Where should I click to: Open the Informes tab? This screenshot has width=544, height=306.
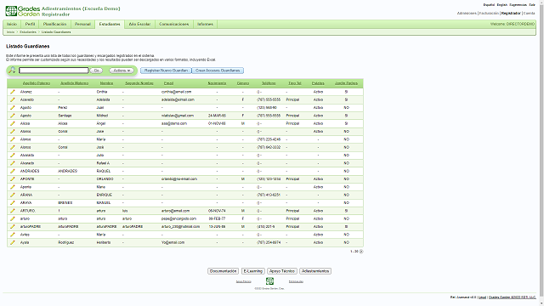point(205,25)
